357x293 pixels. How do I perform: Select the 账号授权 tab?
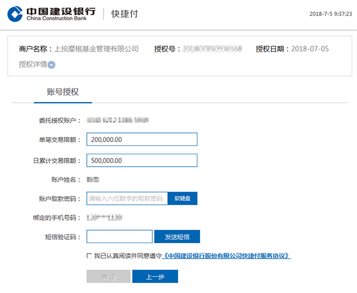63,92
